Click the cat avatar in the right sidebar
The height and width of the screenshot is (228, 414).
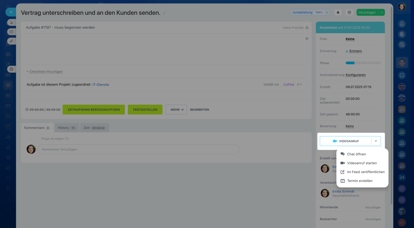pos(402,212)
